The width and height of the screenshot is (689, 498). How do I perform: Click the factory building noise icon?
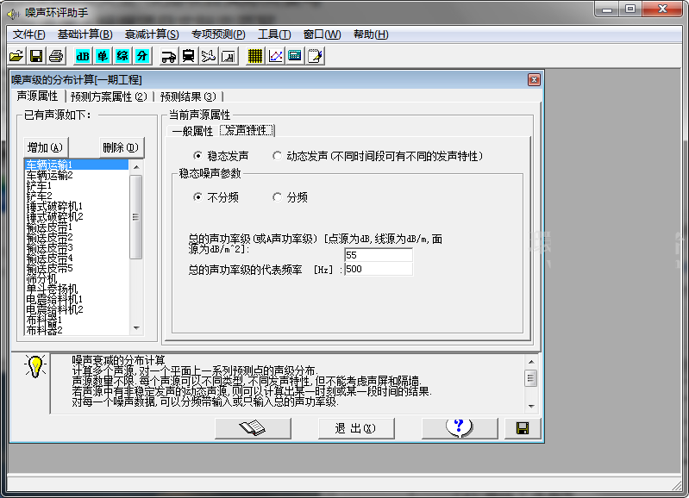pyautogui.click(x=228, y=56)
